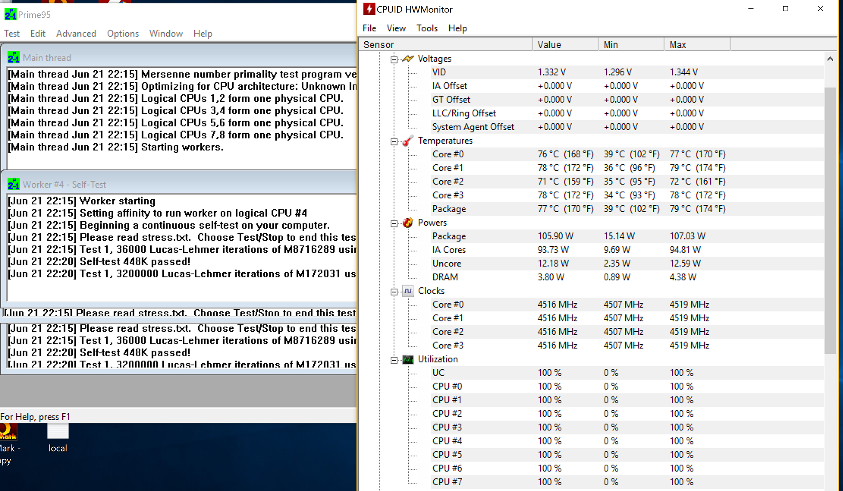This screenshot has height=491, width=843.
Task: Open the Tools menu in HWMonitor
Action: tap(427, 28)
